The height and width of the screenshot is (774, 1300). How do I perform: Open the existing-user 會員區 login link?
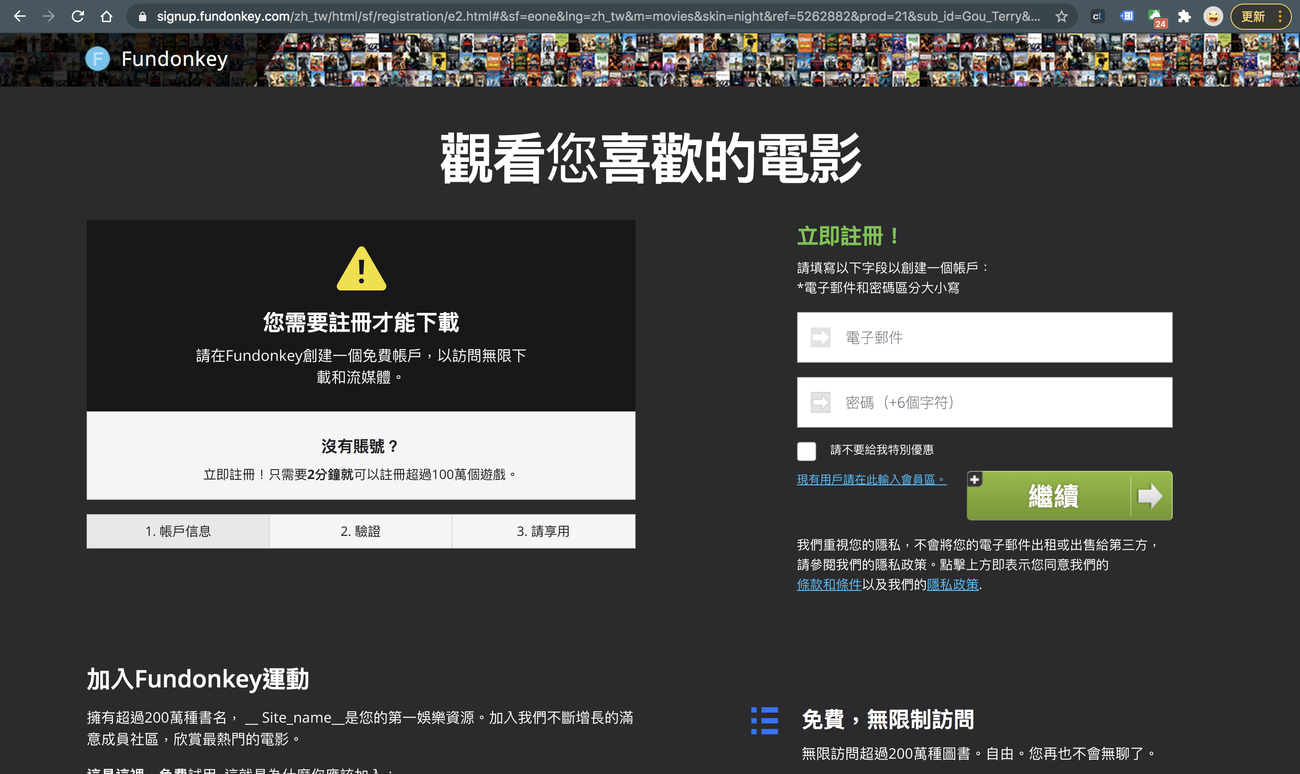(x=871, y=479)
